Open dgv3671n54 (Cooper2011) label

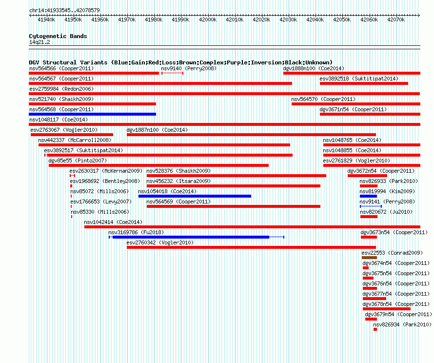[x=353, y=109]
